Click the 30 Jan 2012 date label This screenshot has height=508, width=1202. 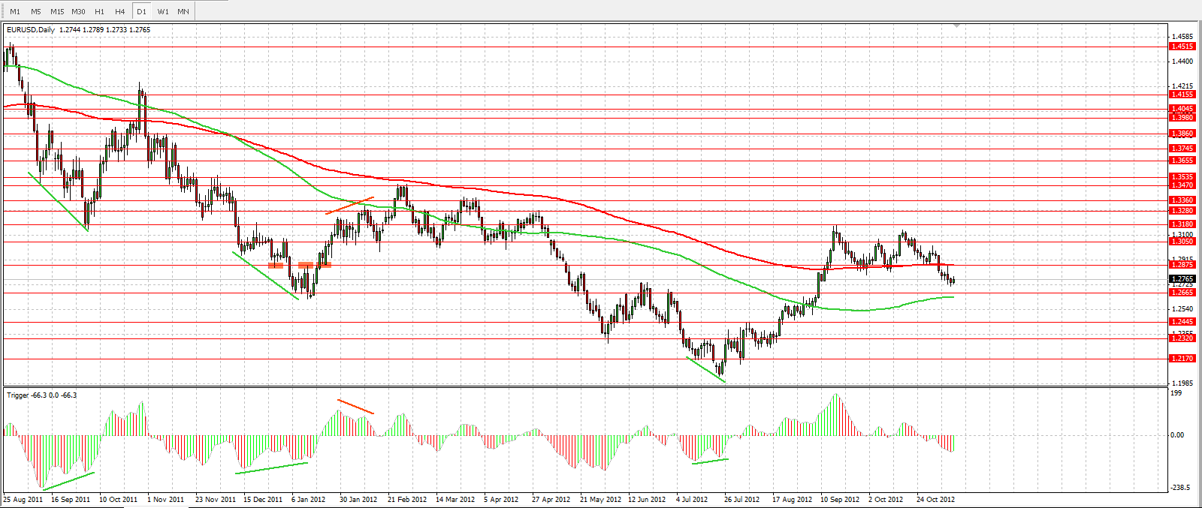click(x=358, y=499)
